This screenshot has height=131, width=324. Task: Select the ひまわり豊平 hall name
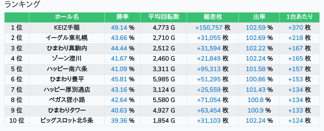coord(67,79)
